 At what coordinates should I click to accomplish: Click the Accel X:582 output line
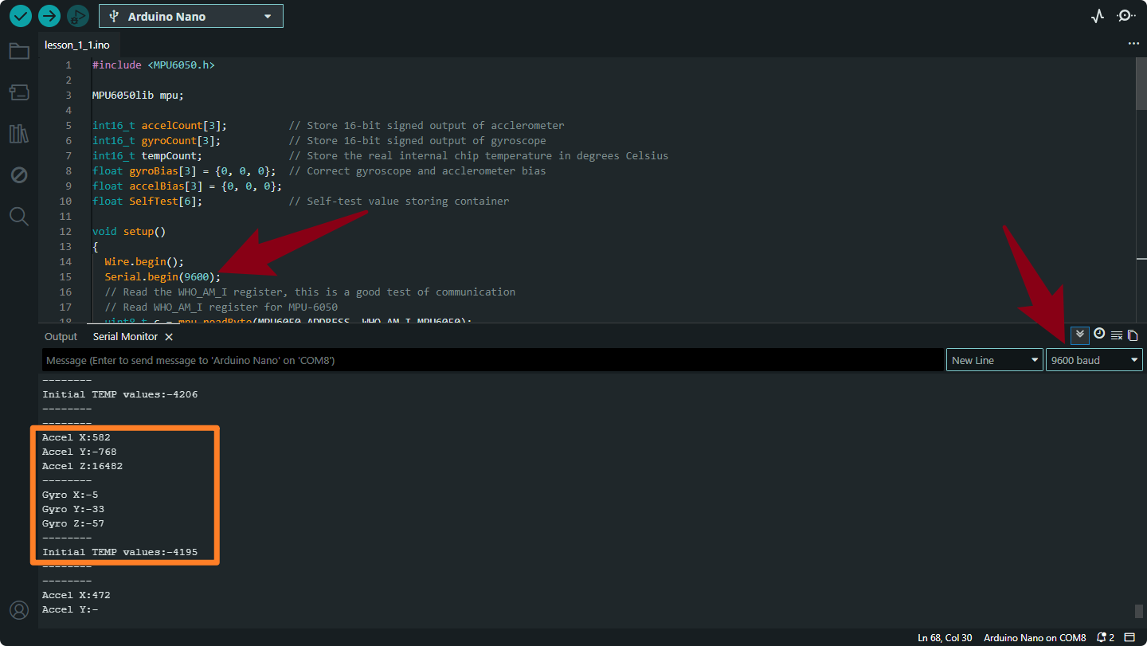76,437
